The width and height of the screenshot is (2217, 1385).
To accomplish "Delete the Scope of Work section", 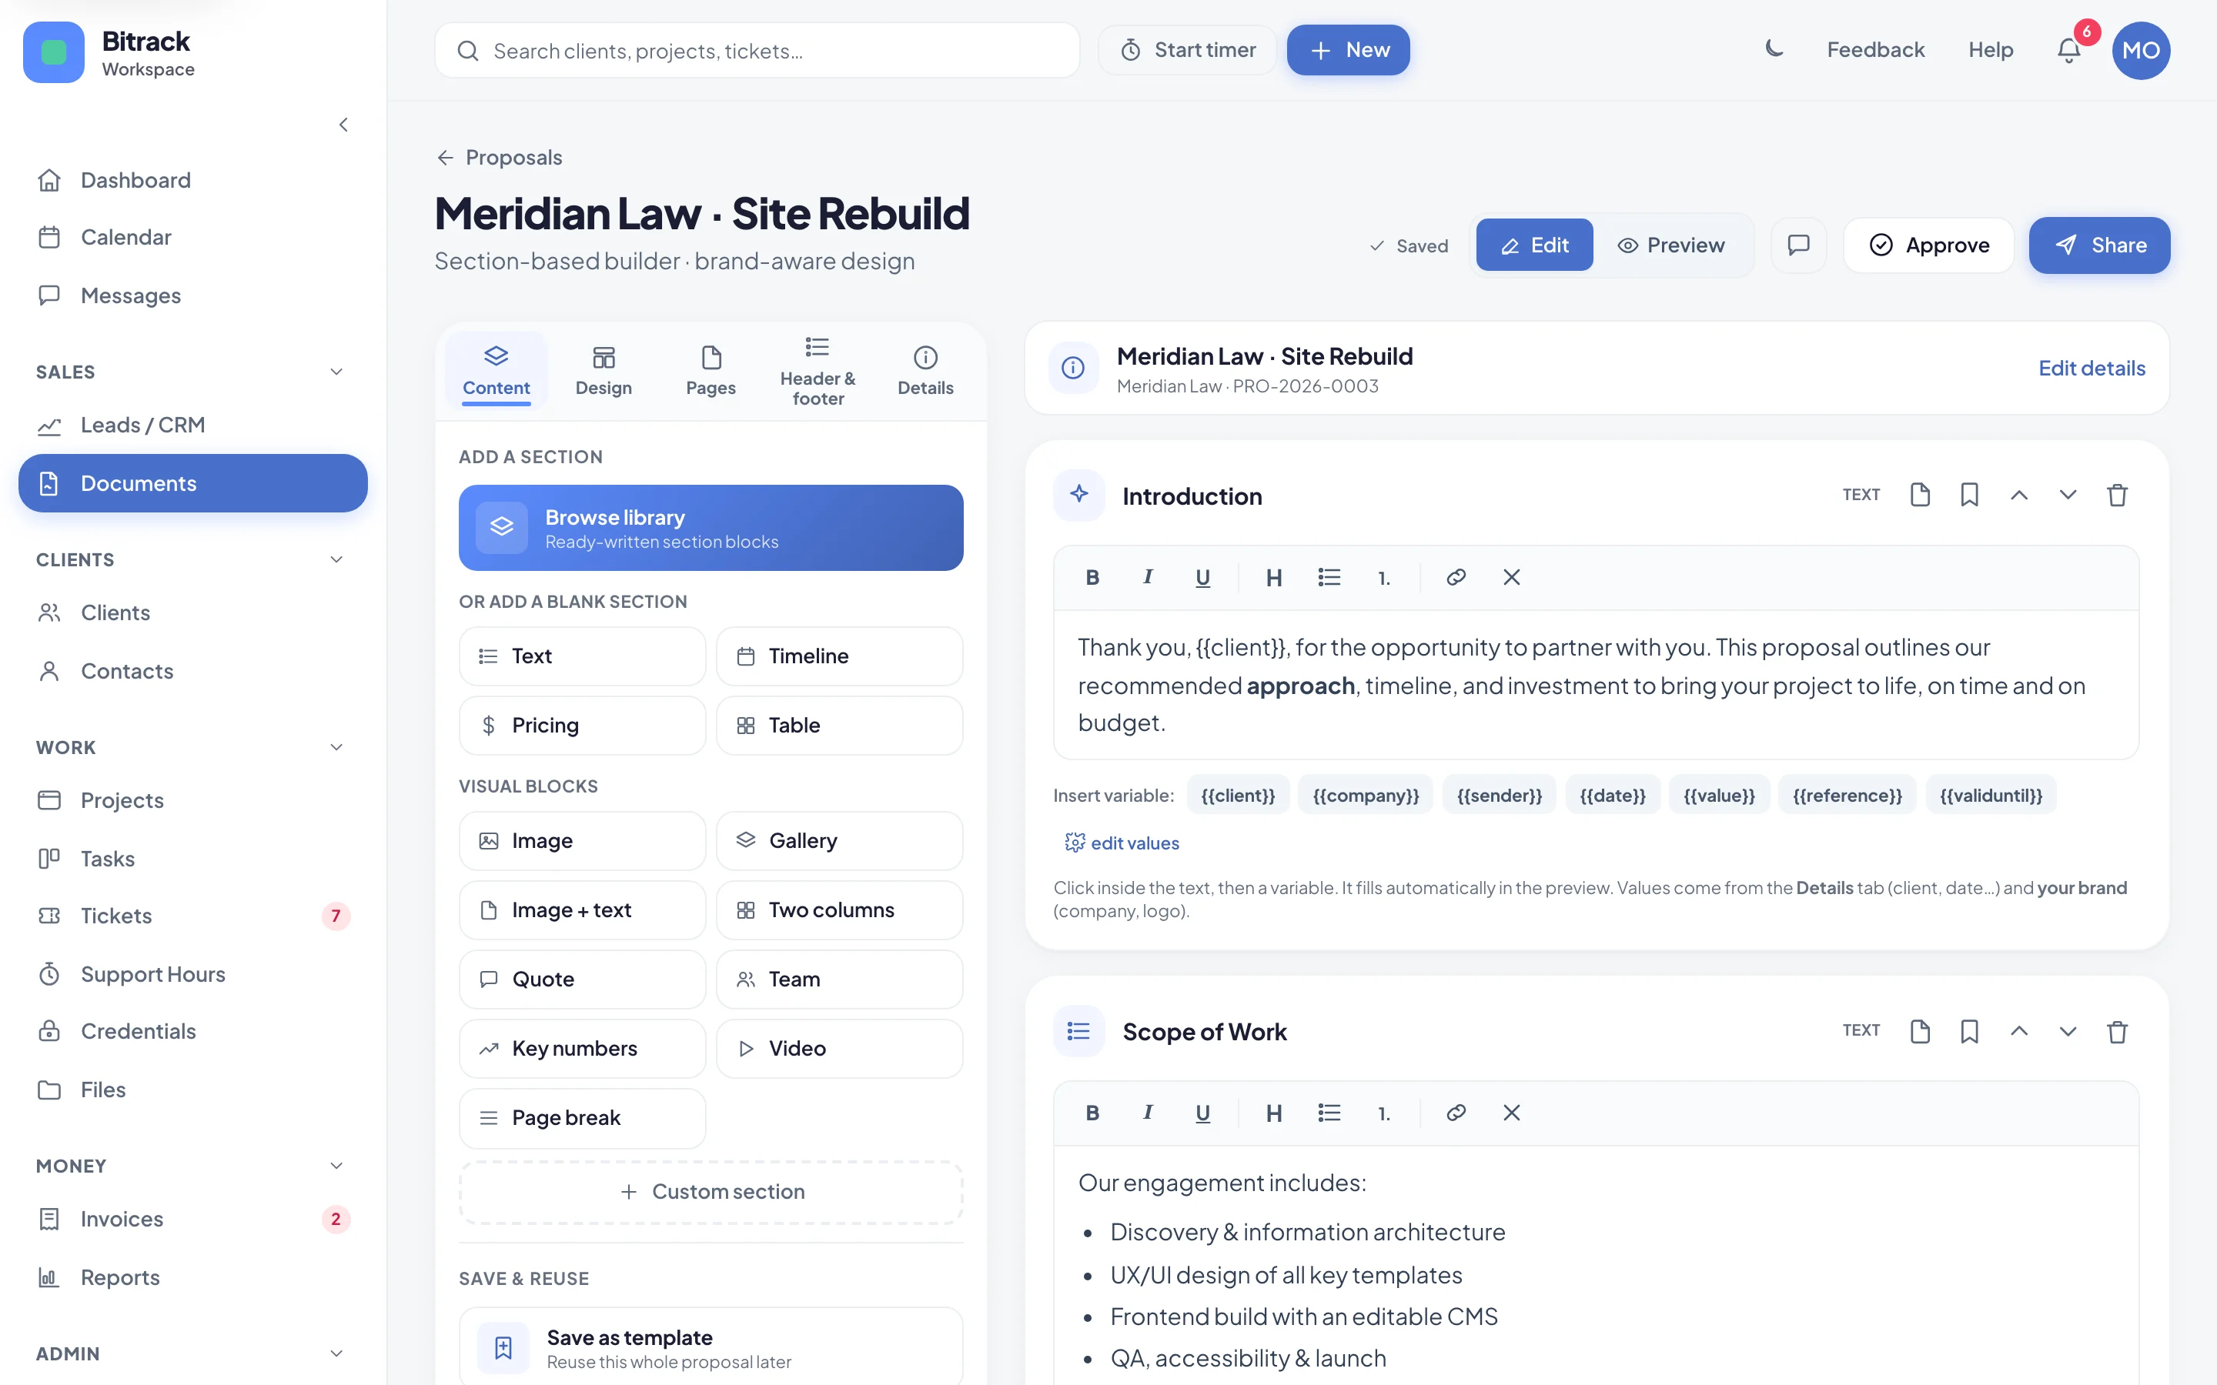I will pos(2117,1031).
